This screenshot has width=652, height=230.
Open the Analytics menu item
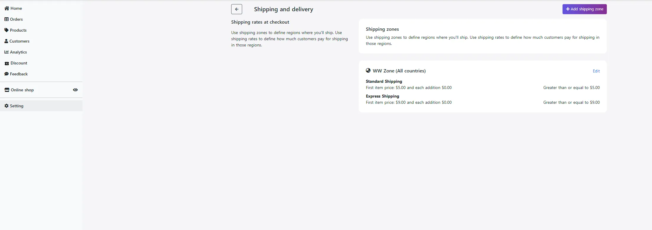point(18,52)
